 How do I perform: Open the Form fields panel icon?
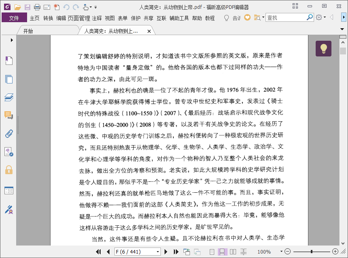pyautogui.click(x=9, y=191)
